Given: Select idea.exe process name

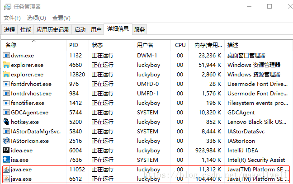Looking at the screenshot, I should coord(22,151).
